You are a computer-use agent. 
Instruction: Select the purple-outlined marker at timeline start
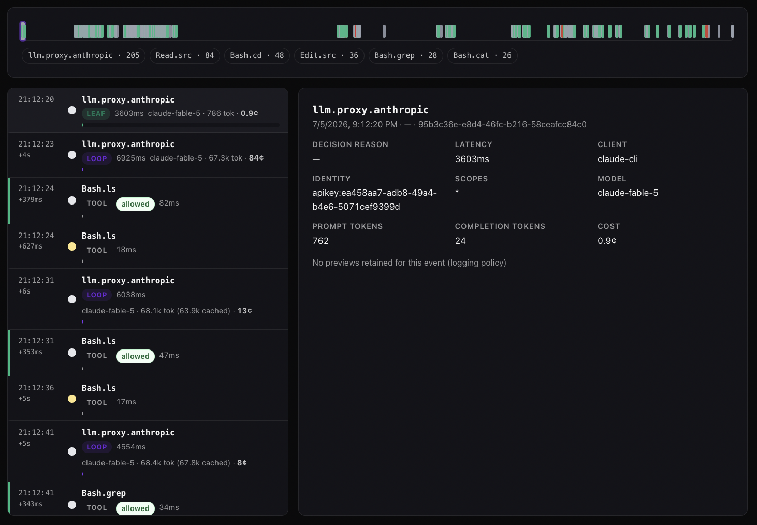(23, 31)
